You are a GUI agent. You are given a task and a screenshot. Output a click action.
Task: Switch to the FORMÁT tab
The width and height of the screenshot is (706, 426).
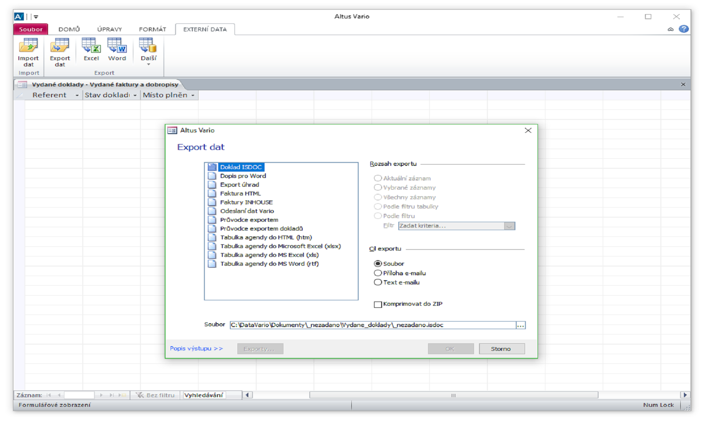(153, 29)
